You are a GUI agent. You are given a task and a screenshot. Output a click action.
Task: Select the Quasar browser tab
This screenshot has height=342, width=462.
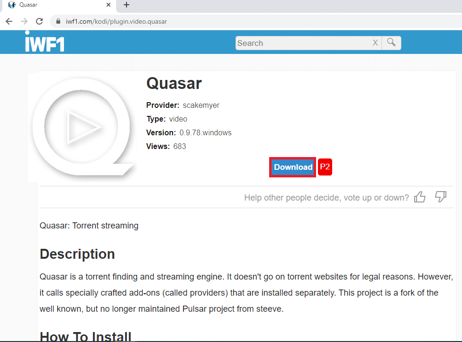58,5
